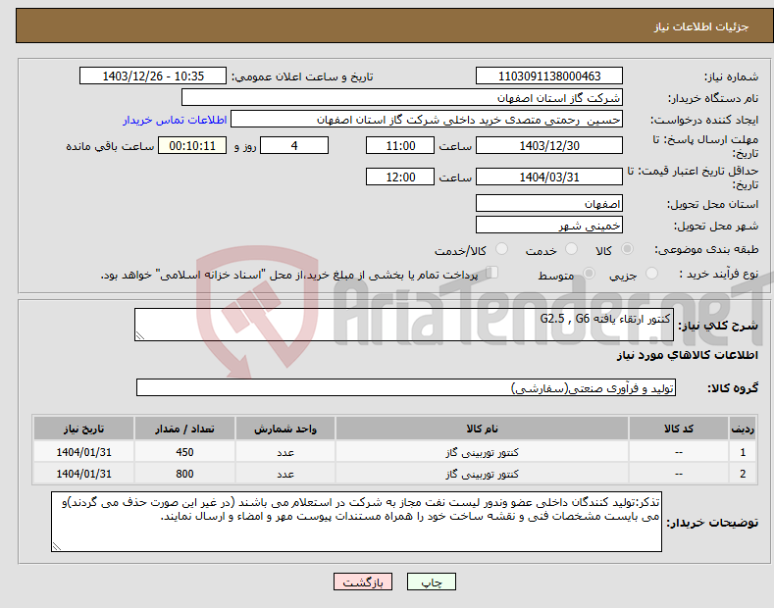Click item name کنتور توربینی گاز in row 1

click(x=482, y=452)
